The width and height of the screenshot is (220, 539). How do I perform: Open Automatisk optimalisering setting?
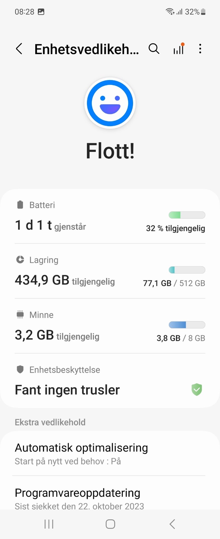tap(81, 453)
